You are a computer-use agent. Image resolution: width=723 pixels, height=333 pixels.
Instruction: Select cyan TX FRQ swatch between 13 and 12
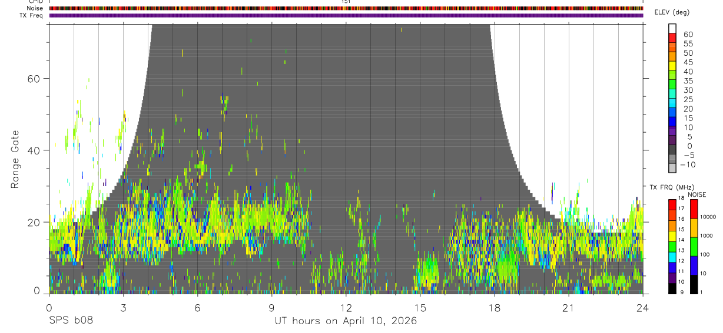click(672, 257)
